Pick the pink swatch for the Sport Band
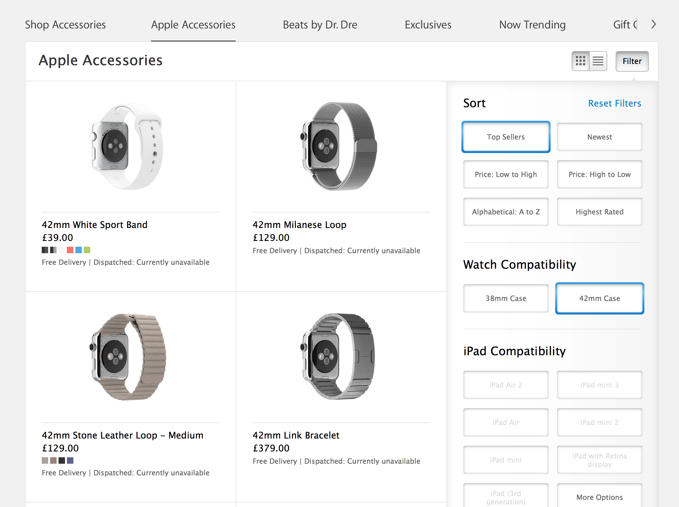Image resolution: width=679 pixels, height=507 pixels. pyautogui.click(x=70, y=250)
